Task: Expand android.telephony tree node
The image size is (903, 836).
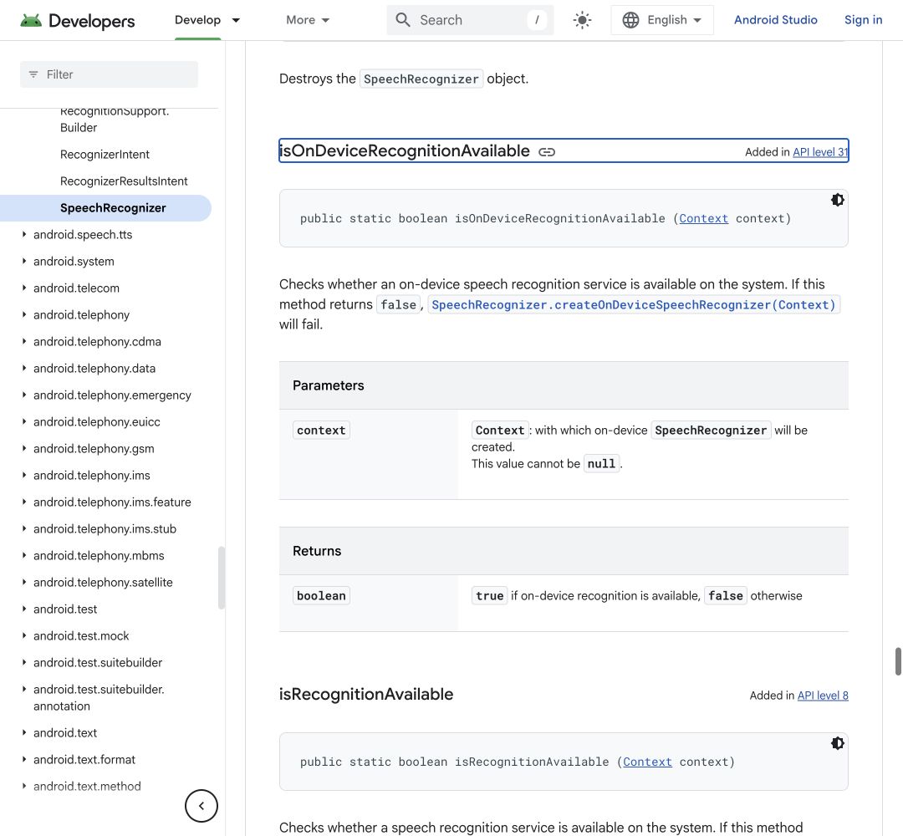Action: pyautogui.click(x=24, y=315)
